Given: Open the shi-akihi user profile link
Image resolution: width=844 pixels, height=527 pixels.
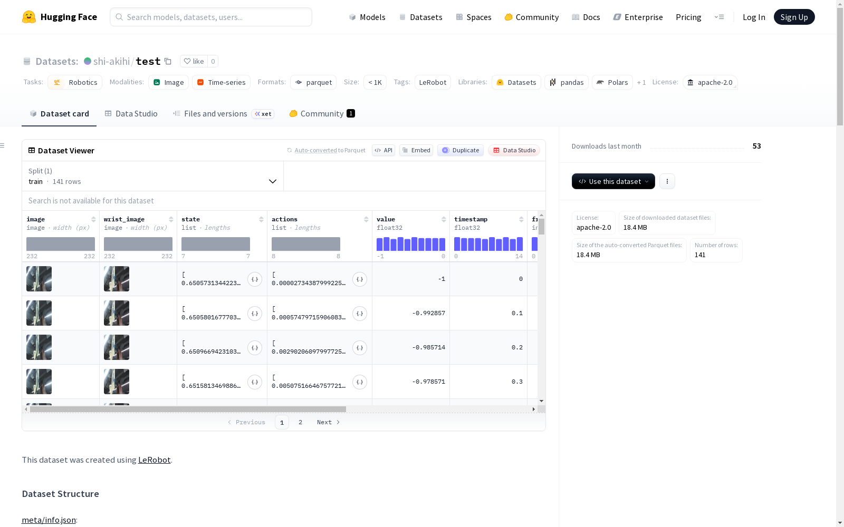Looking at the screenshot, I should tap(111, 61).
